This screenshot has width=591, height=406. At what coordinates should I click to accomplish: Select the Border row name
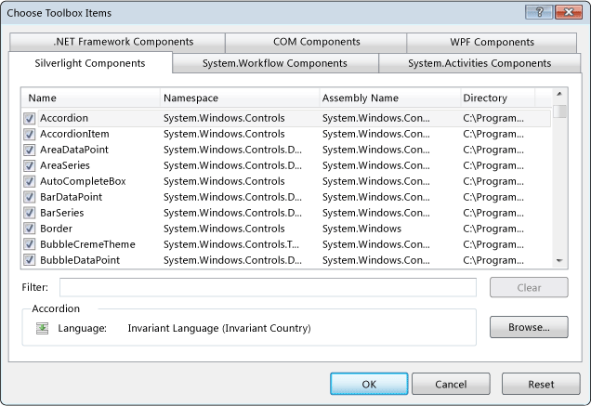[x=56, y=229]
